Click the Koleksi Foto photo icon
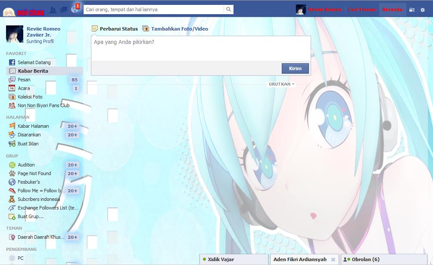 [x=12, y=97]
